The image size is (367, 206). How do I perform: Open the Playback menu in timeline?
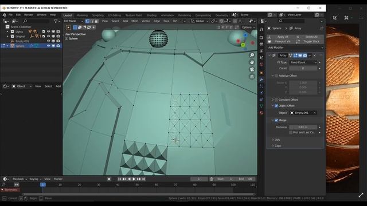click(19, 179)
